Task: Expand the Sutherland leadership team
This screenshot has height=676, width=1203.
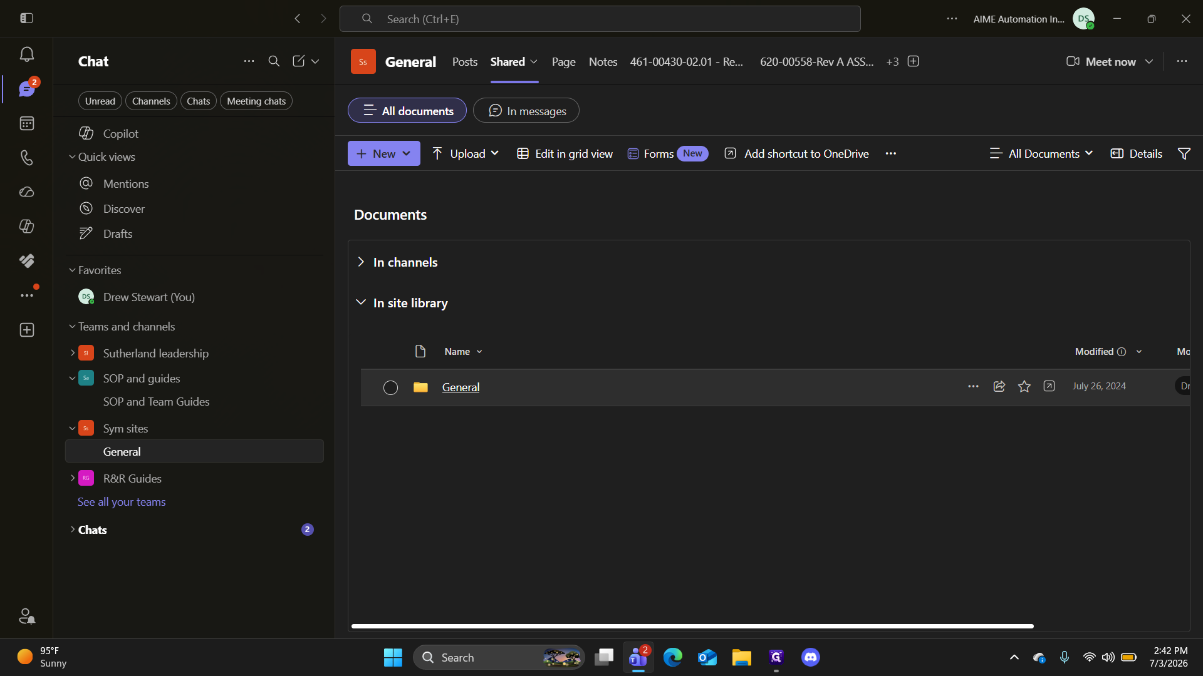Action: coord(73,353)
